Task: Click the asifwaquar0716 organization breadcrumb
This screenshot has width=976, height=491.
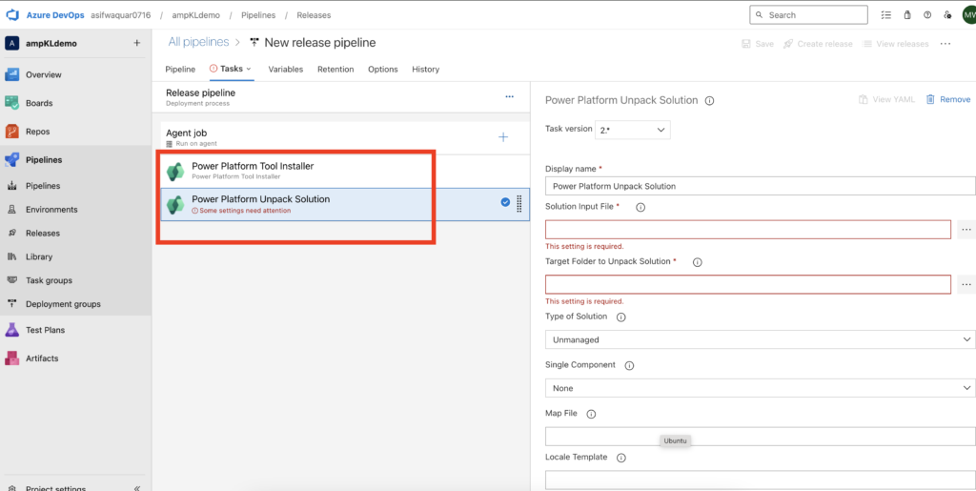Action: click(123, 15)
